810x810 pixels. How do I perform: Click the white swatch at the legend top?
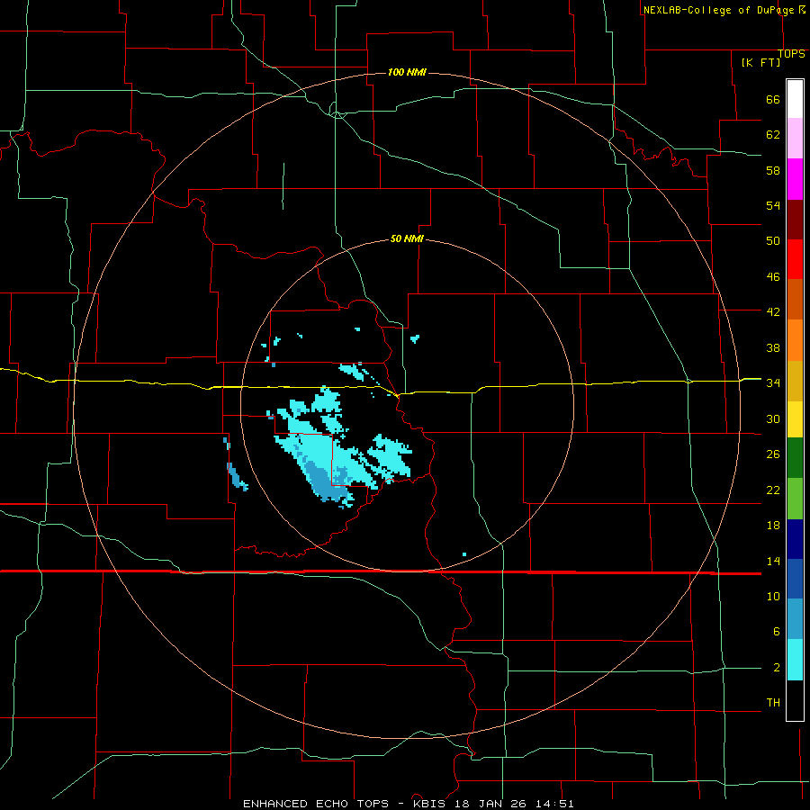[795, 99]
